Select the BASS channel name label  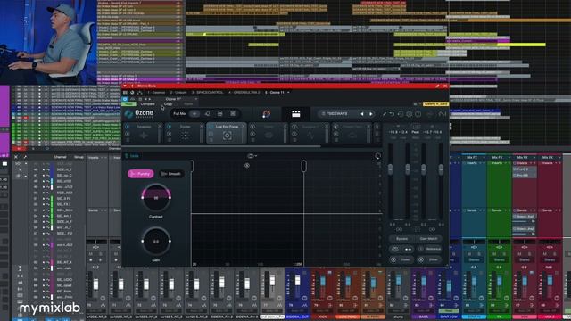pos(424,317)
